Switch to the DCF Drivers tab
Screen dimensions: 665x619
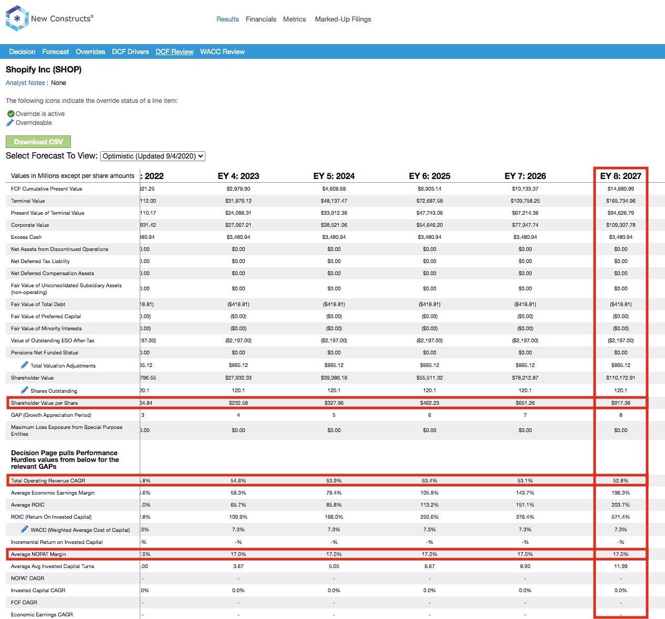(130, 51)
